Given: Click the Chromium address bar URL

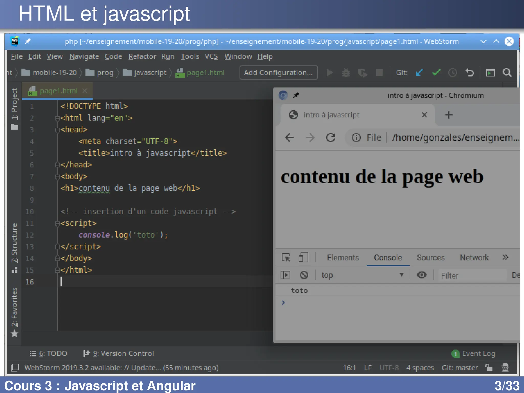Looking at the screenshot, I should [x=456, y=138].
